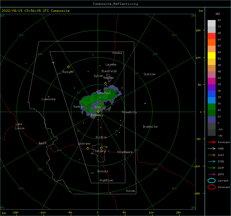Click the red forecast arrow legend icon
This screenshot has height=216, width=231.
pos(211,142)
